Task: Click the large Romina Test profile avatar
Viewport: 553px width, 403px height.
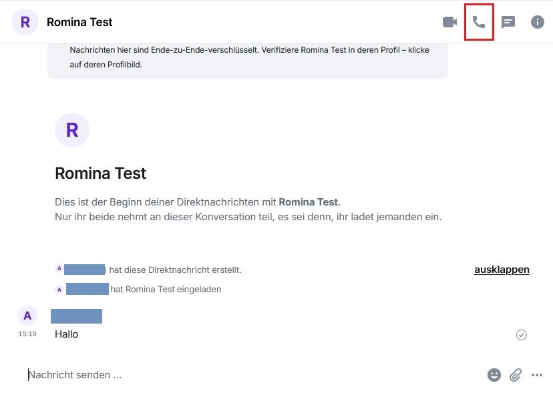Action: tap(72, 129)
